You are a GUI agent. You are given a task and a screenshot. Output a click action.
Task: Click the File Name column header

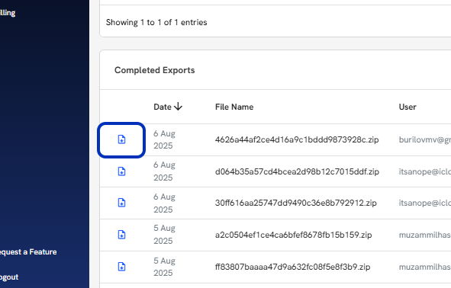234,107
